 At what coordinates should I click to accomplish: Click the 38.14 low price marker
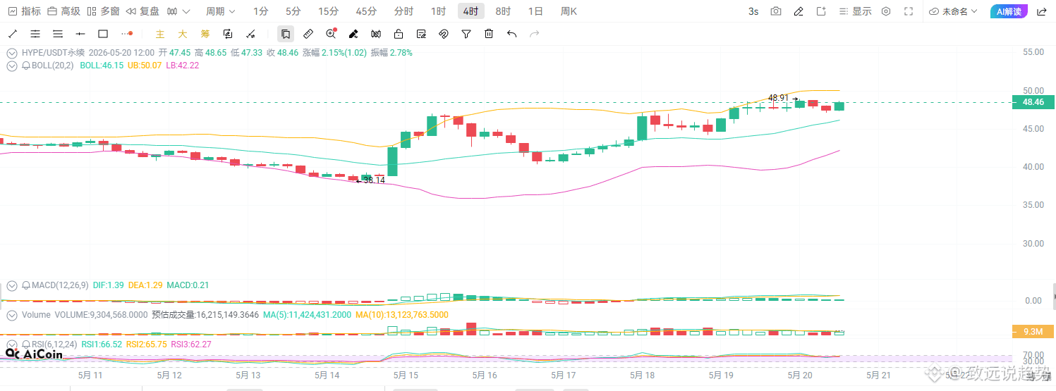tap(374, 180)
